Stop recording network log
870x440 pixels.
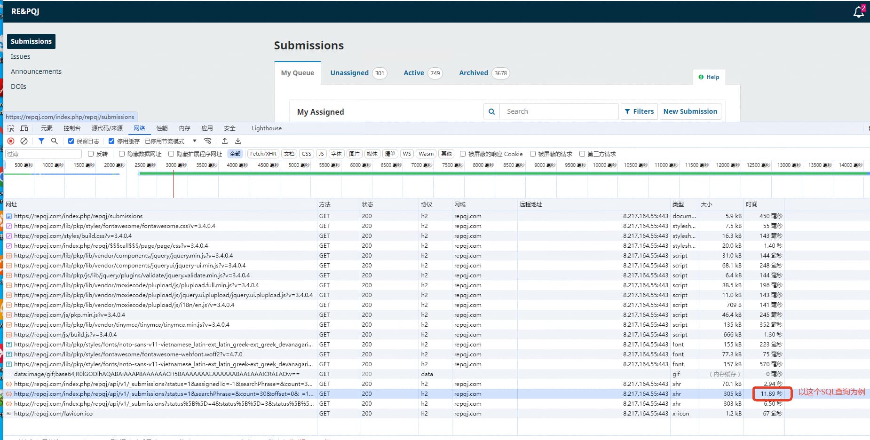coord(11,141)
